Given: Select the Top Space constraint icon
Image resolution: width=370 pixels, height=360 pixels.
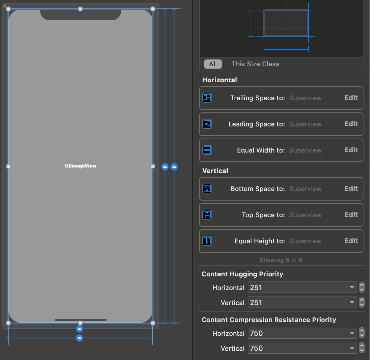Looking at the screenshot, I should coord(207,215).
